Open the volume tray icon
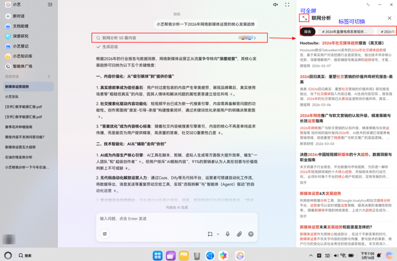397x261 pixels. tap(336, 255)
